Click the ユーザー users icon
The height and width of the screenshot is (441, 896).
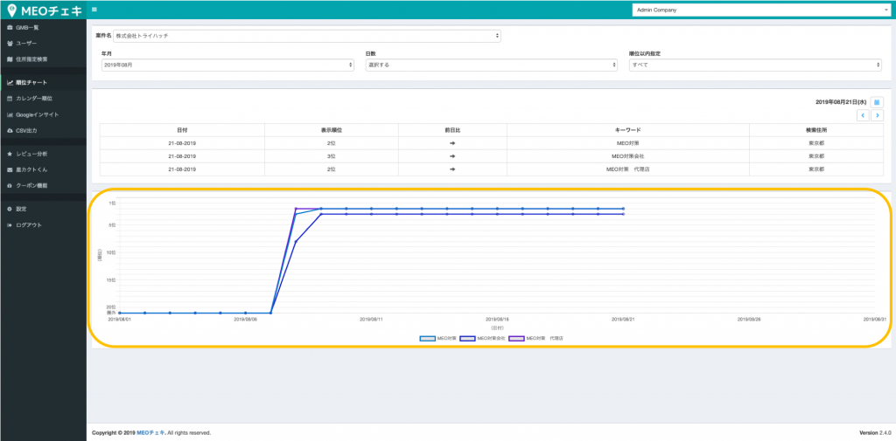[x=10, y=44]
